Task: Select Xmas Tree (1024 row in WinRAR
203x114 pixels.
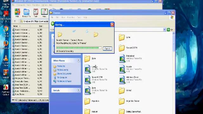Action: point(28,85)
